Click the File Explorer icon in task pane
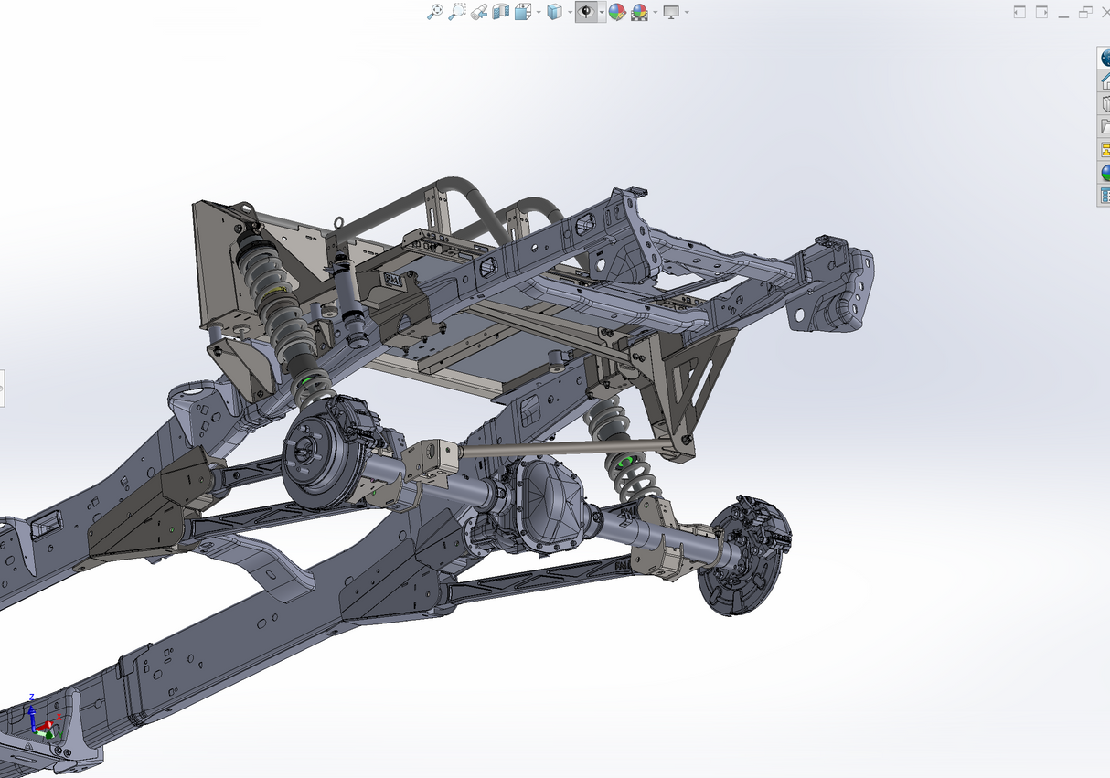Viewport: 1110px width, 778px height. tap(1104, 125)
